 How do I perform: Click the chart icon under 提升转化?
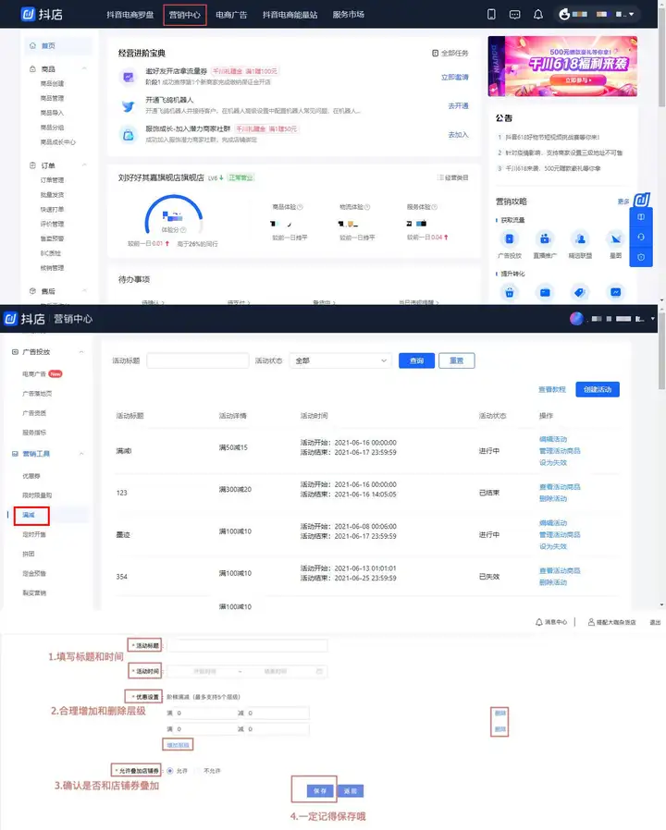(616, 292)
